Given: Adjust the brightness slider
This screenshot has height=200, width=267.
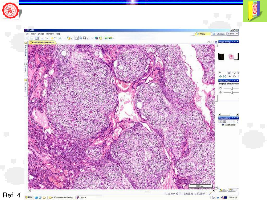Looking at the screenshot, I should pos(231,88).
